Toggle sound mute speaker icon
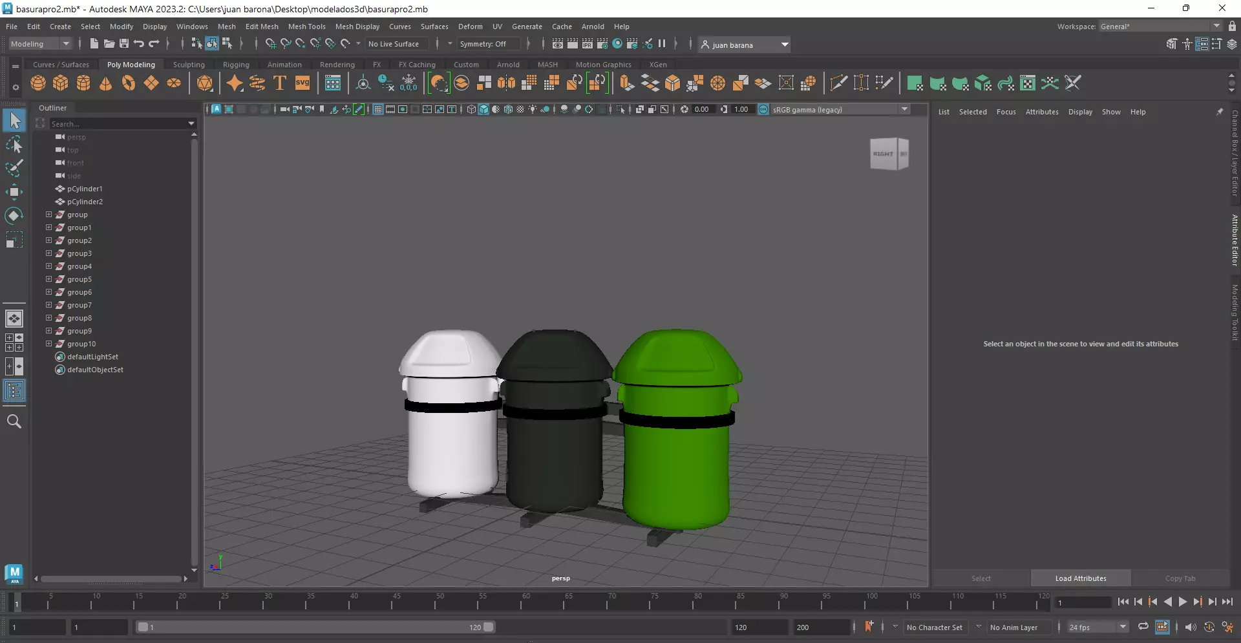 pos(1191,627)
